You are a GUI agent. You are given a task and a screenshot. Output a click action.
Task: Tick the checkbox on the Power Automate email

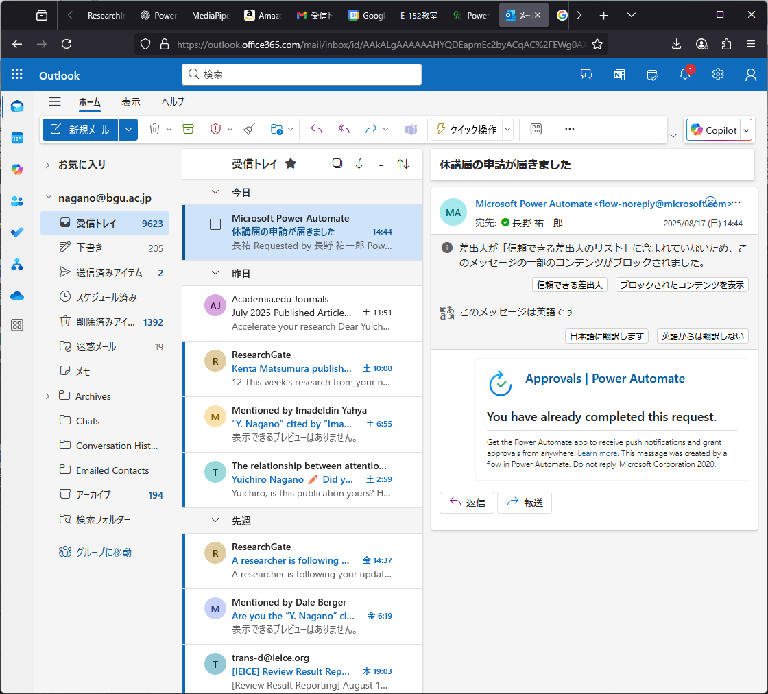(x=215, y=224)
